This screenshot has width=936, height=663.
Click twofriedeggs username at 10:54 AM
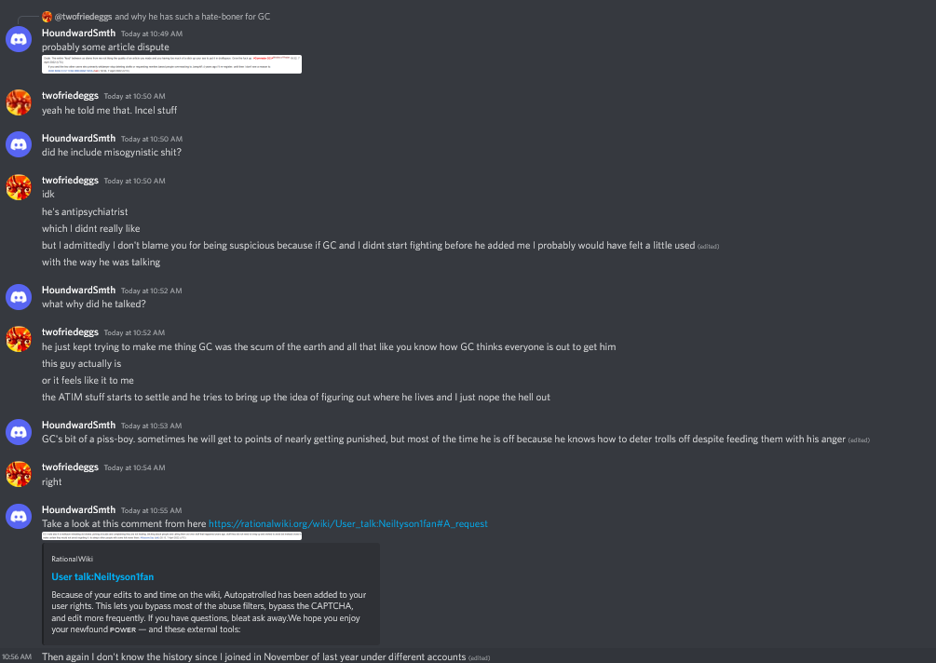(x=70, y=467)
